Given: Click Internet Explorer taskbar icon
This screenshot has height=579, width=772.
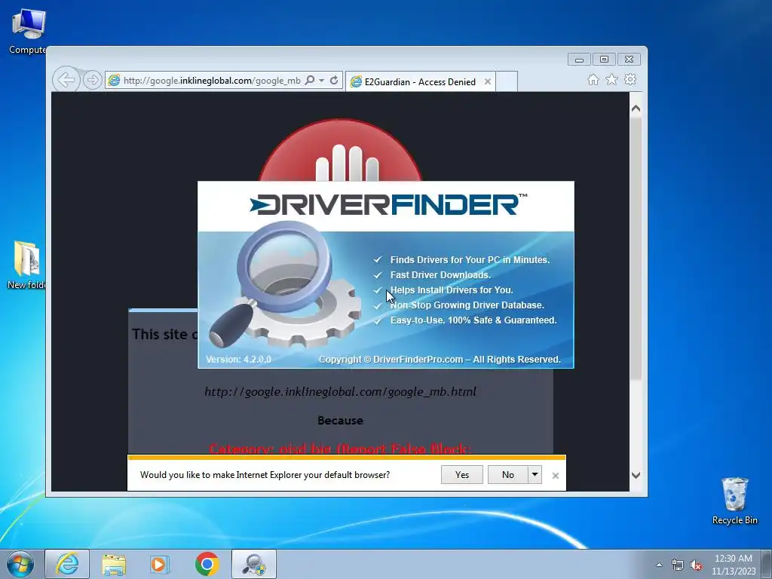Looking at the screenshot, I should tap(67, 564).
